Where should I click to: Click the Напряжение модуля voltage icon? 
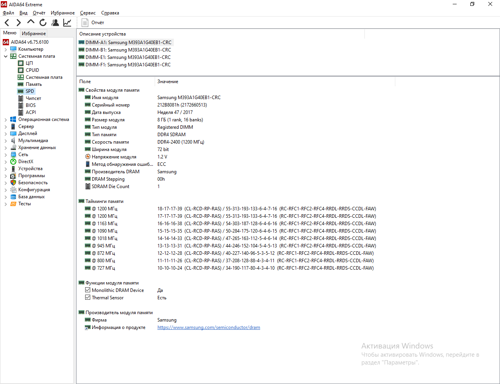pyautogui.click(x=88, y=157)
